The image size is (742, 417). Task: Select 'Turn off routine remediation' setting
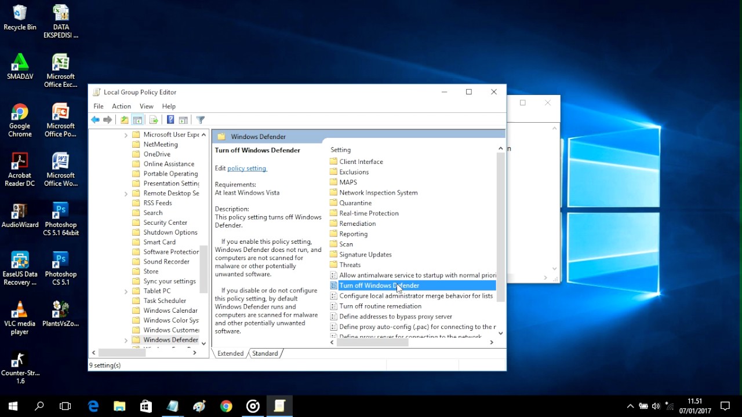(x=380, y=306)
